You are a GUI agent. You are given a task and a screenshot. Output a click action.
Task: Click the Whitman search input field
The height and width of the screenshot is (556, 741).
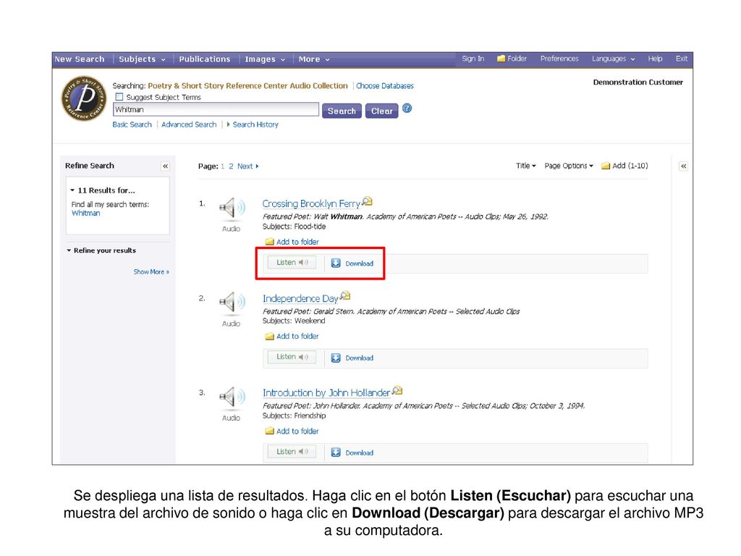[216, 110]
